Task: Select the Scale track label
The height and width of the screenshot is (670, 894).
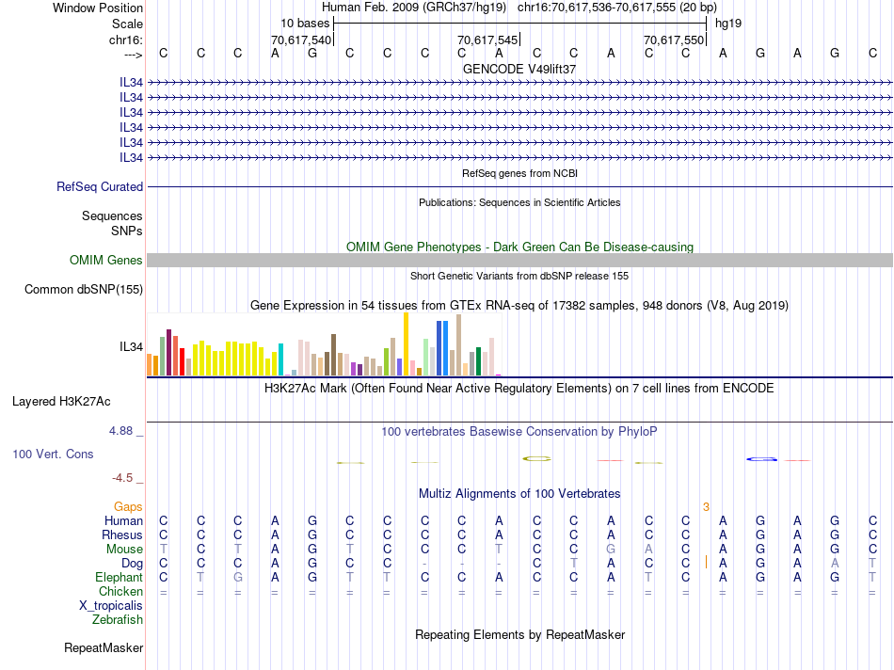Action: point(127,24)
